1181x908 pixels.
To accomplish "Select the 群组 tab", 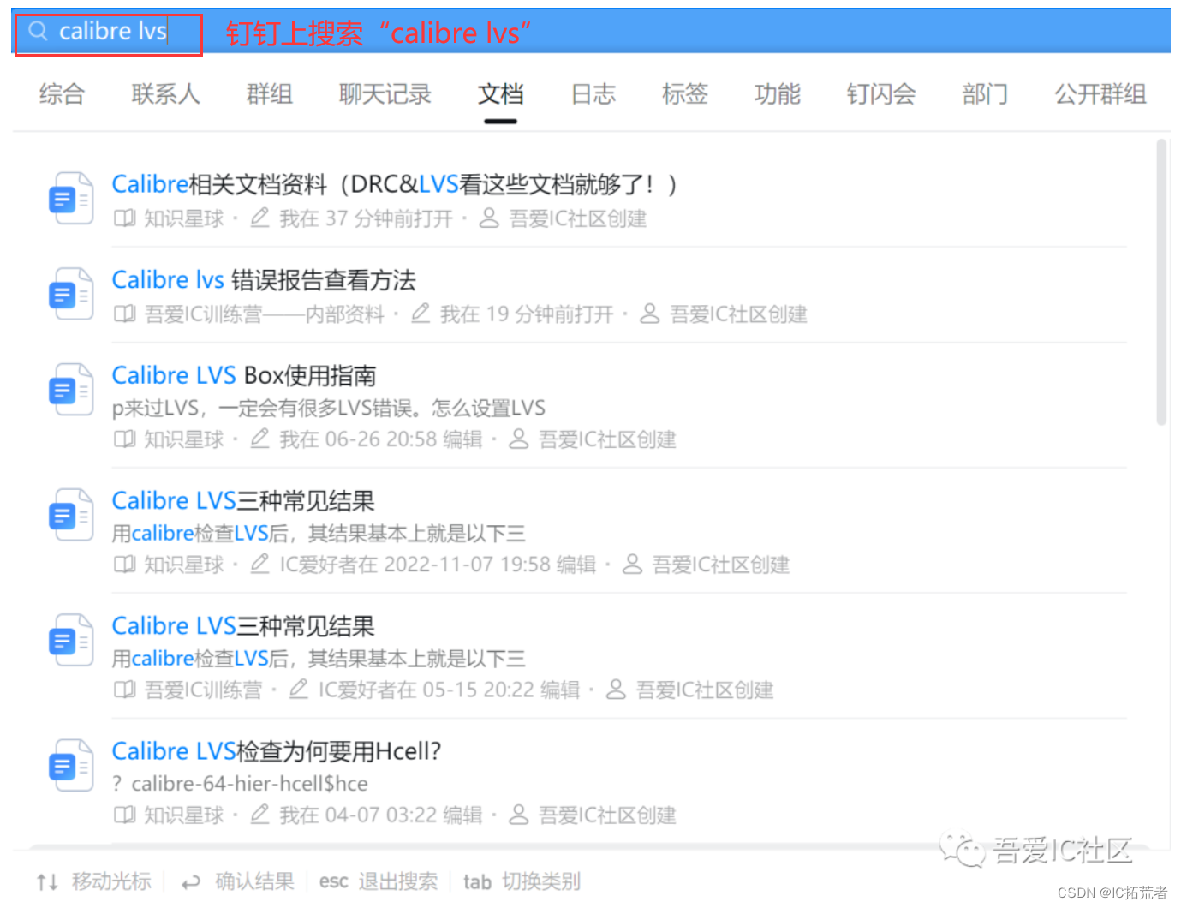I will (x=270, y=94).
